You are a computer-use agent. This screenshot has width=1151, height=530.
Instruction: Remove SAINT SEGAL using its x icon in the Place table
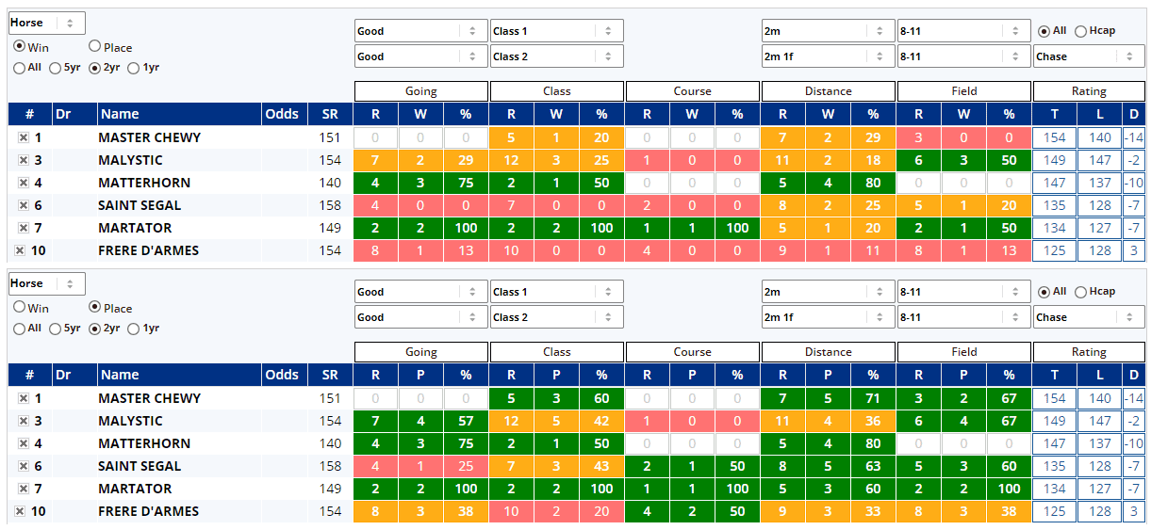click(23, 466)
